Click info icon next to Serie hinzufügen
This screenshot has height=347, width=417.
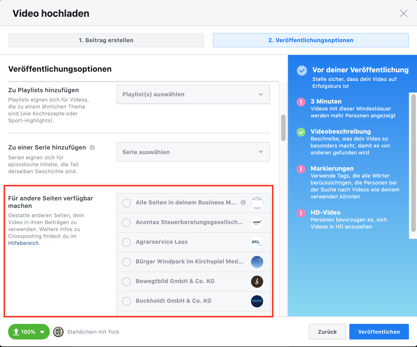[x=92, y=147]
